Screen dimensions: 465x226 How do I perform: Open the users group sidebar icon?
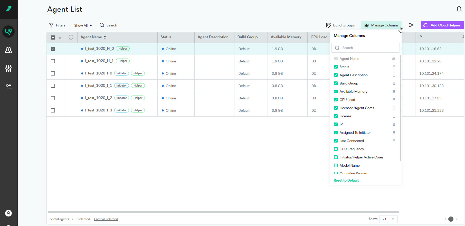pos(8,50)
